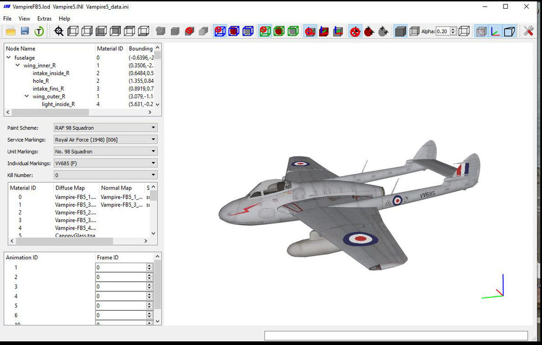Toggle the solid gray cube shading button
542x345 pixels.
401,31
